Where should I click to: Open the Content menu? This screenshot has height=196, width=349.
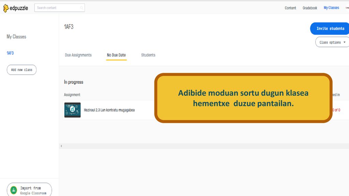pos(290,8)
